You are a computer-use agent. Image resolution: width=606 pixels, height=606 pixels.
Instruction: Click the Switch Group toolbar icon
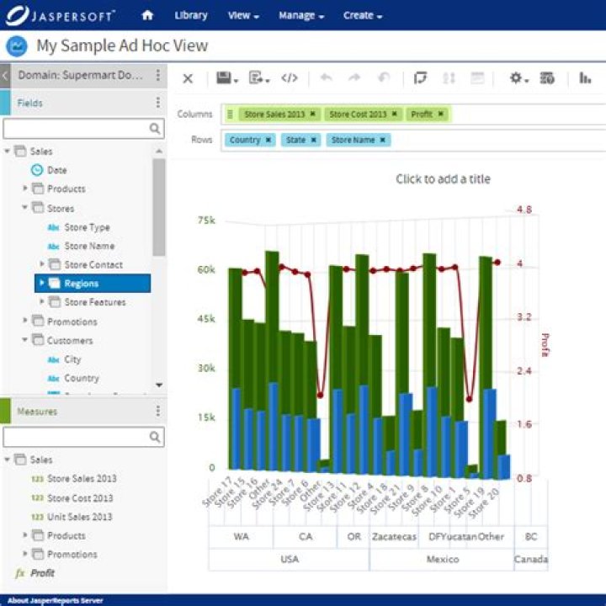point(420,78)
